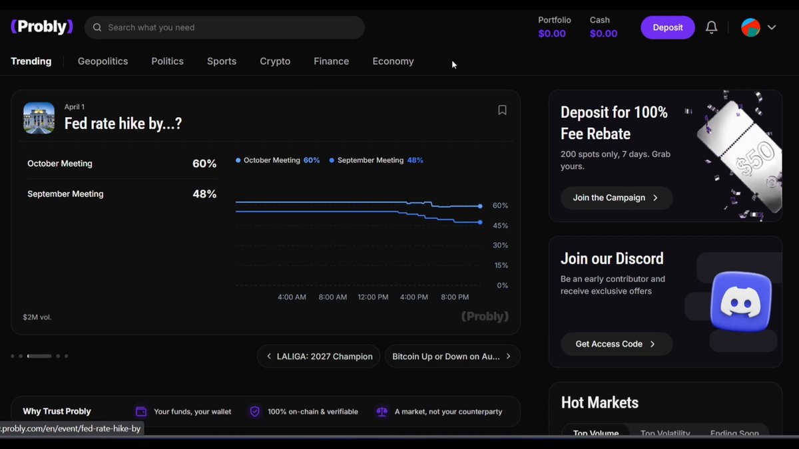Click the Hot Markets heading
The image size is (799, 449).
click(600, 402)
